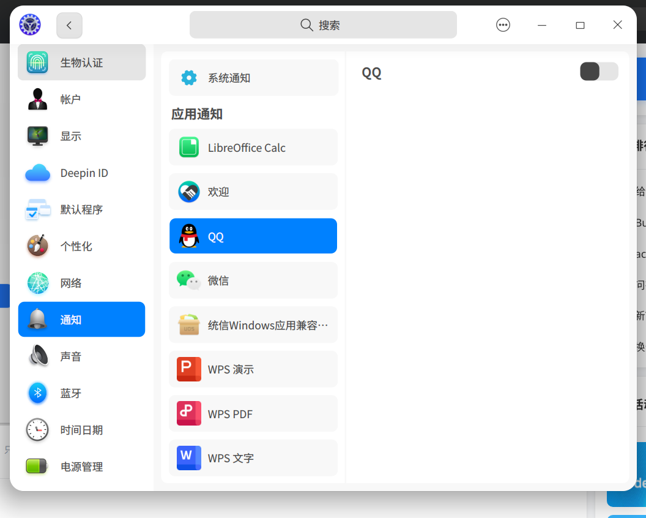Click the WPS 文字 label
Image resolution: width=646 pixels, height=518 pixels.
(231, 458)
